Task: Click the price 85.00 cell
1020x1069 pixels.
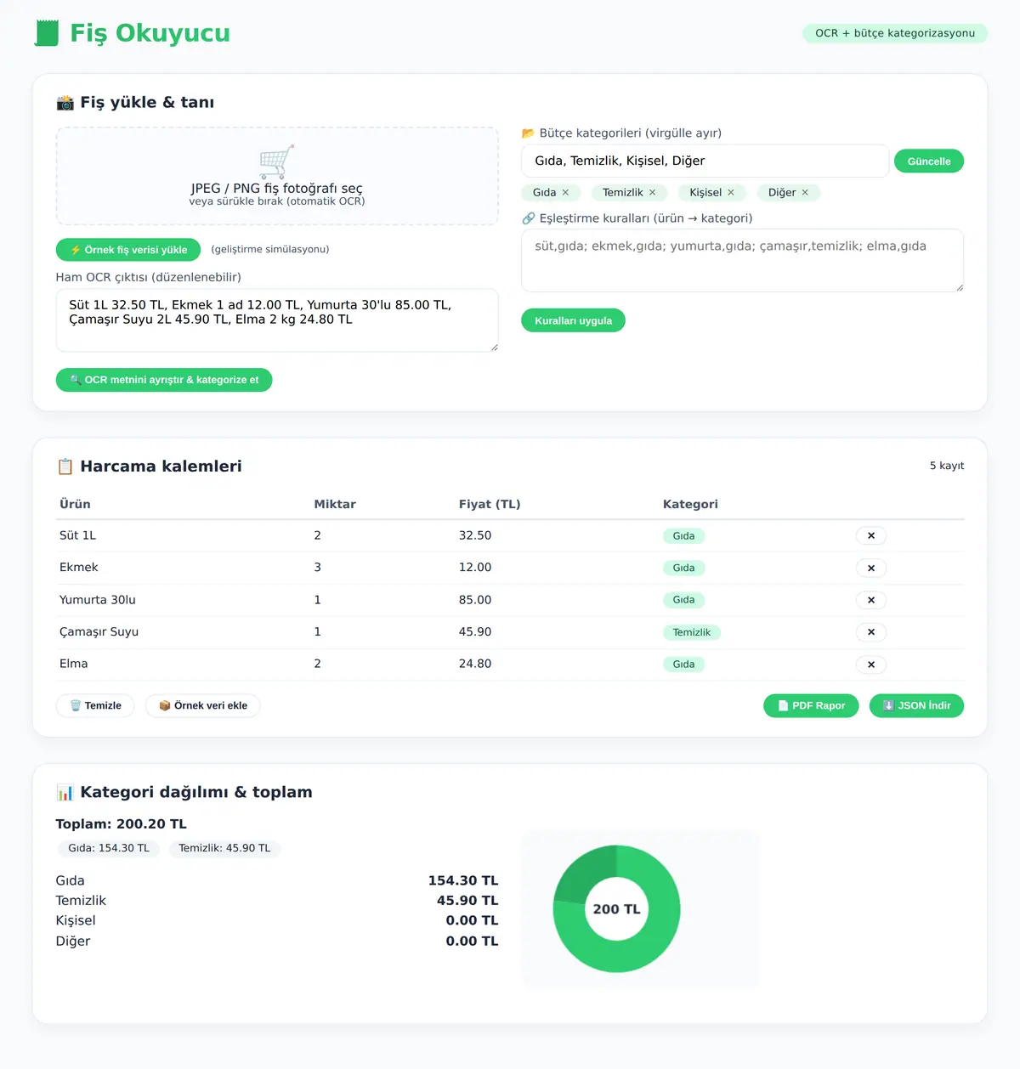Action: (475, 600)
